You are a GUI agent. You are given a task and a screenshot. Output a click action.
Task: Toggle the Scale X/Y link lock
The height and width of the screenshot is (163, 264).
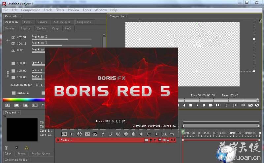click(x=8, y=74)
